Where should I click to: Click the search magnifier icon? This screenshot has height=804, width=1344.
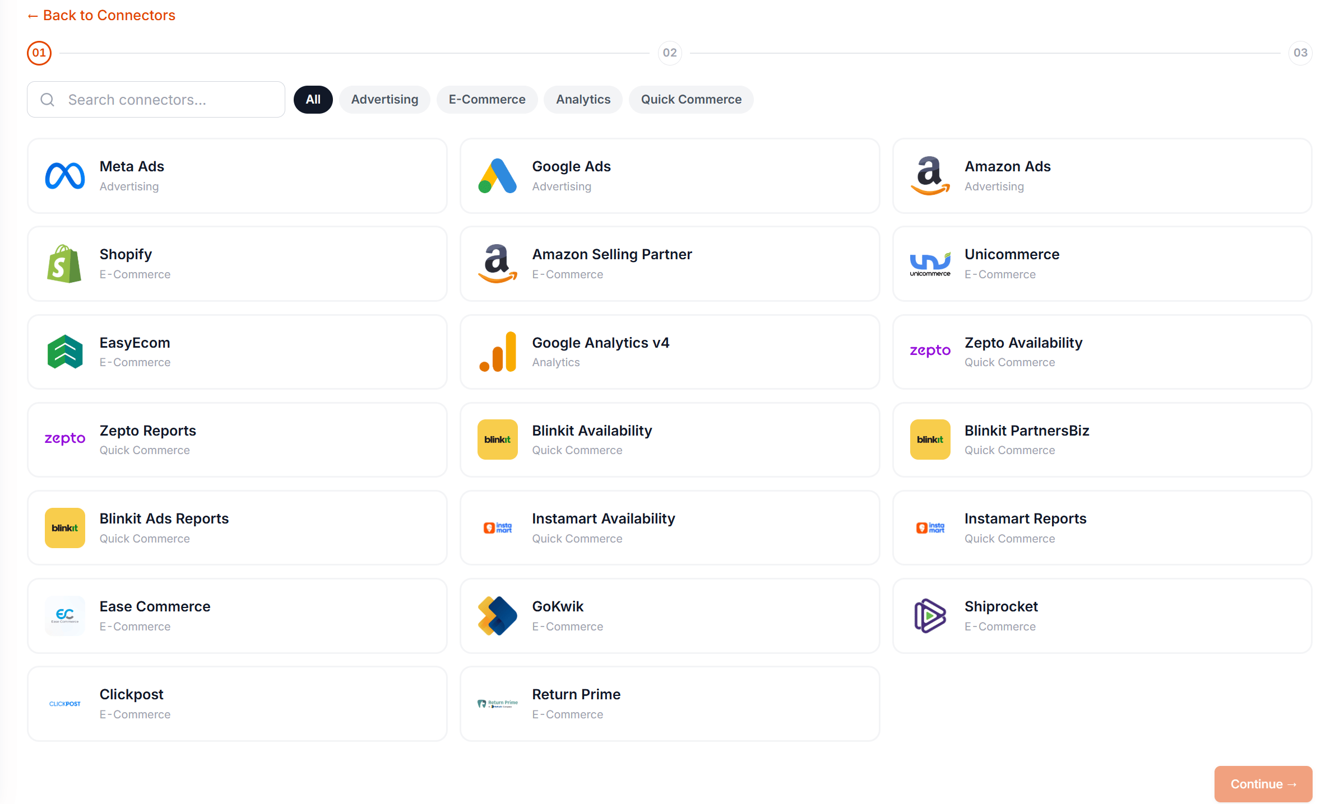(48, 100)
